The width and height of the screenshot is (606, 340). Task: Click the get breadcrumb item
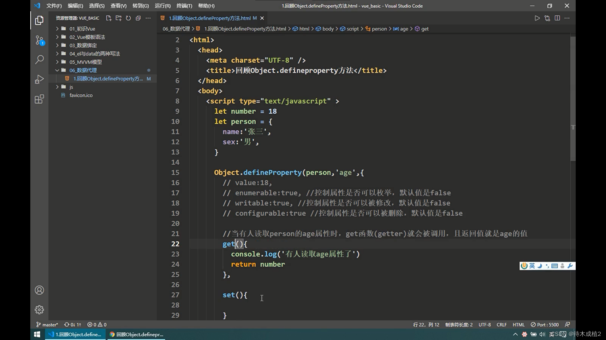pos(422,29)
